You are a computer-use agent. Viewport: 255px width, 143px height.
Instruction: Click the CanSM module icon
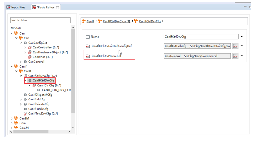(x=16, y=118)
